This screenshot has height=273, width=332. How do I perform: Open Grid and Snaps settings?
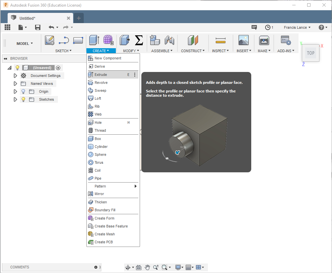pyautogui.click(x=190, y=267)
